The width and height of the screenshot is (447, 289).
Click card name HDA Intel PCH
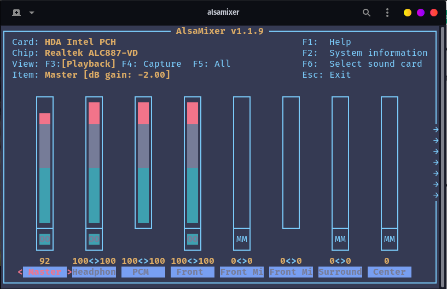pos(80,42)
